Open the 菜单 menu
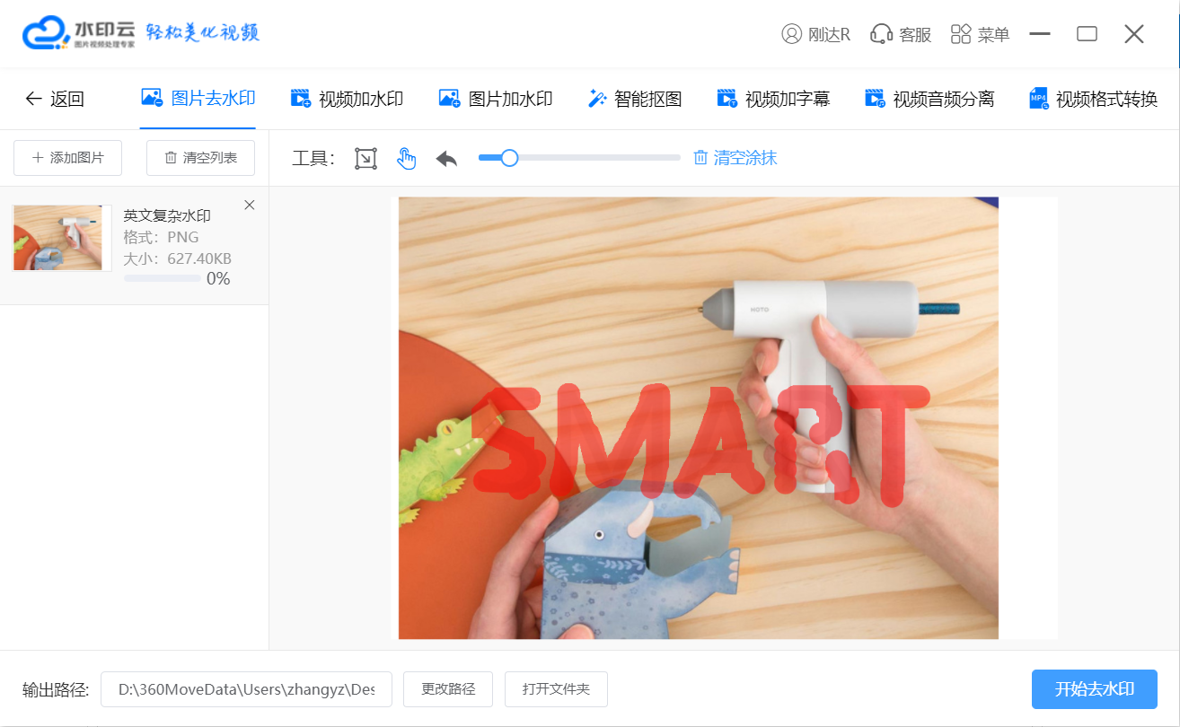Viewport: 1180px width, 727px height. 980,34
